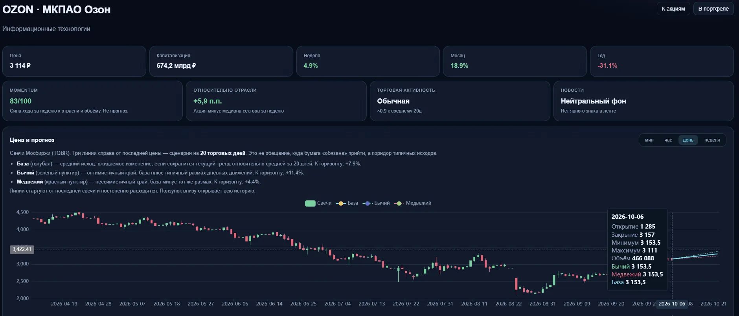Click the «×0.9 к среднему 20д» activity note

tap(399, 111)
